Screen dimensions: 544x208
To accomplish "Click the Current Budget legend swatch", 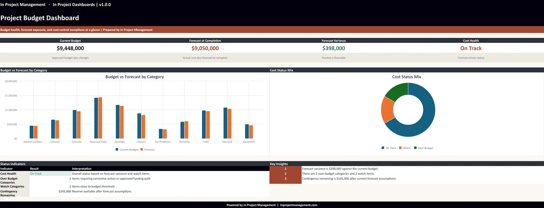I will pyautogui.click(x=117, y=149).
